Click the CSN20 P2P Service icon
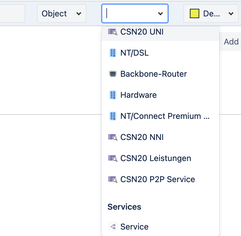This screenshot has height=236, width=241. click(113, 179)
